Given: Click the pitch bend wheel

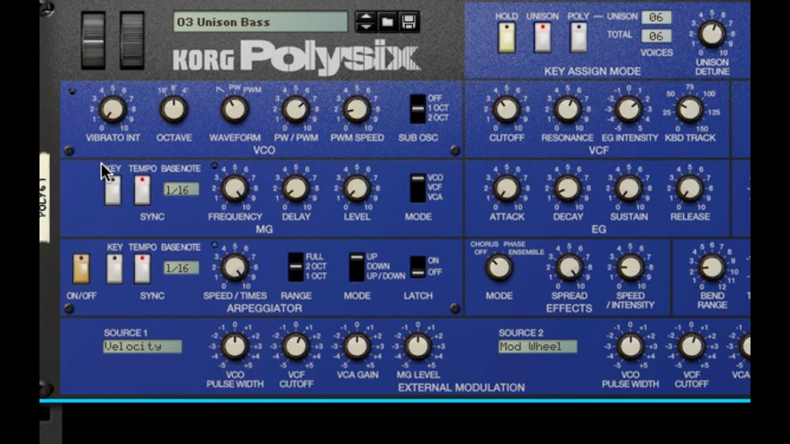Looking at the screenshot, I should click(x=93, y=40).
